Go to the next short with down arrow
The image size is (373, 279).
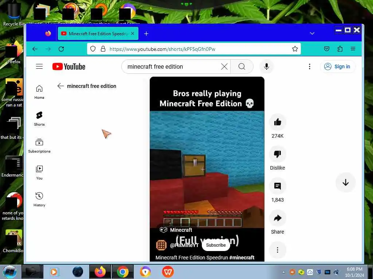[345, 182]
